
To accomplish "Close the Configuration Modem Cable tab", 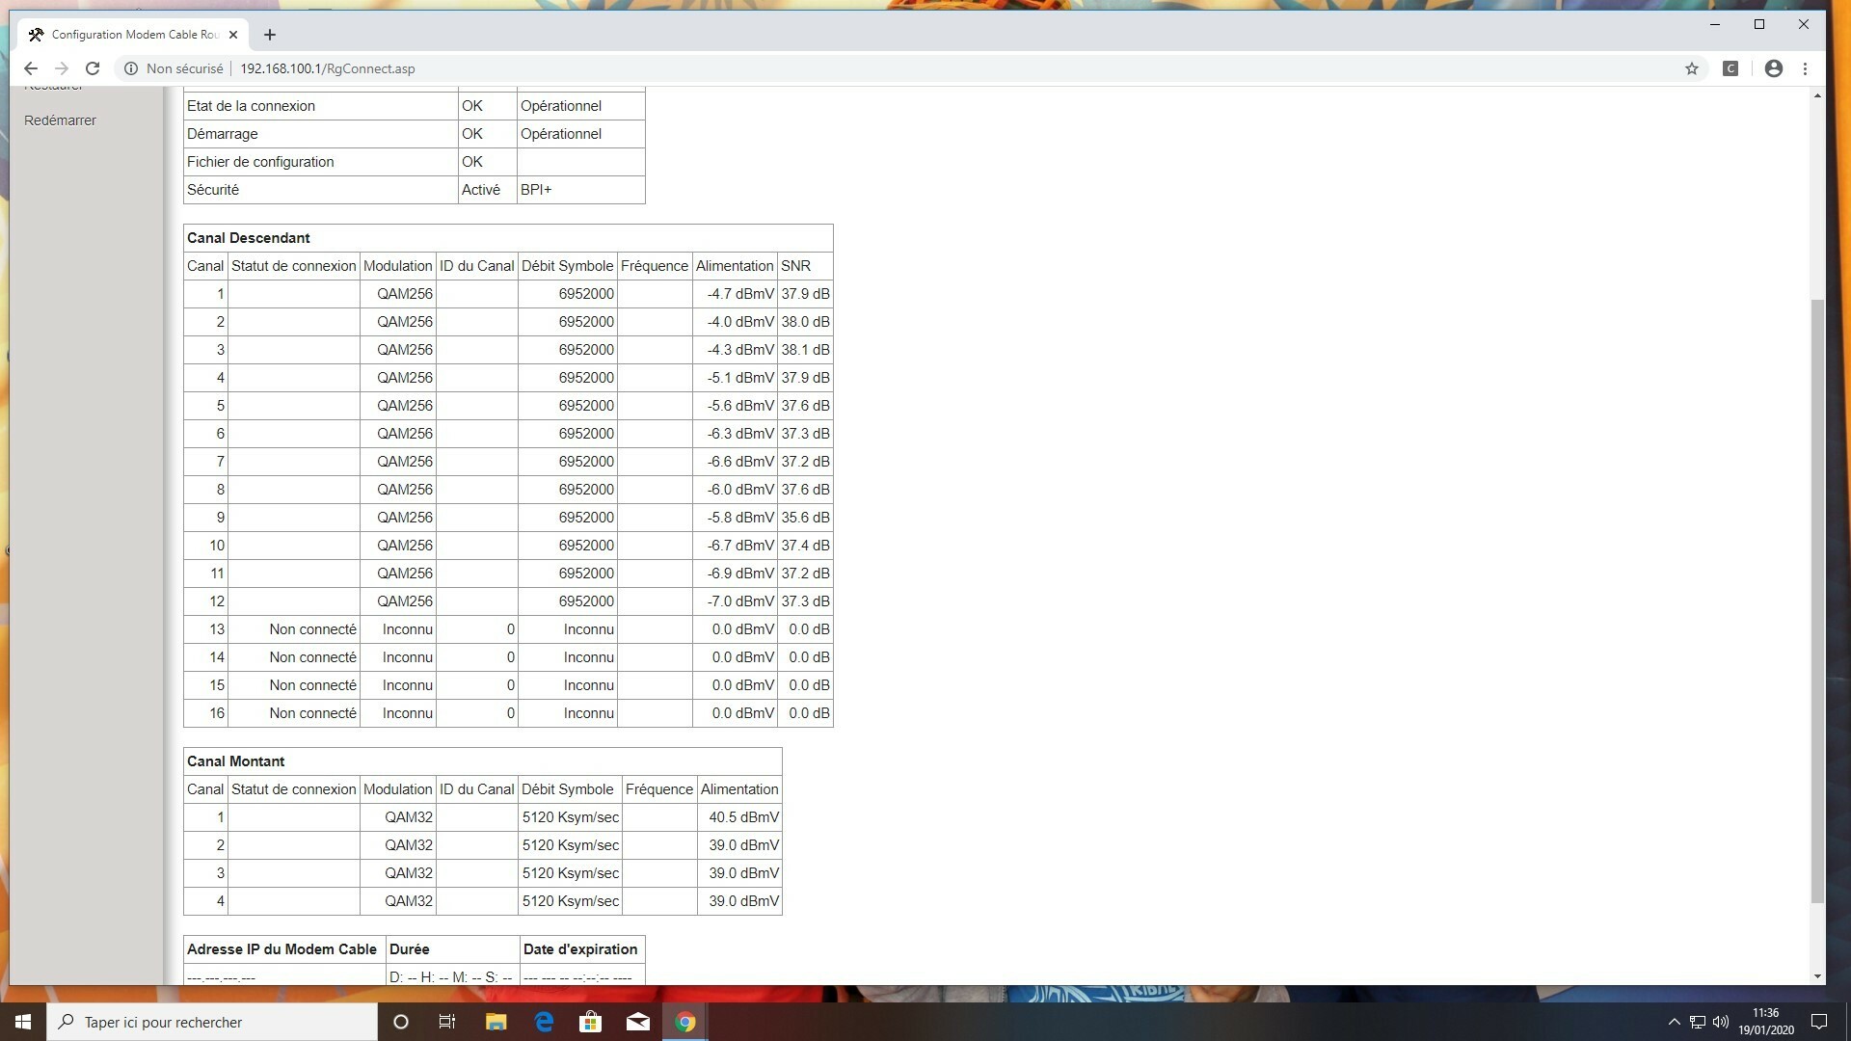I will (x=233, y=35).
